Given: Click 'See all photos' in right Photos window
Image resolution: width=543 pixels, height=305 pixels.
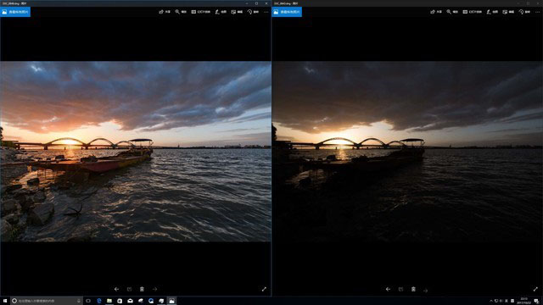Looking at the screenshot, I should tap(287, 12).
